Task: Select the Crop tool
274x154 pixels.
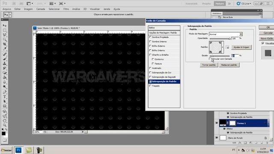Action: pyautogui.click(x=5, y=44)
